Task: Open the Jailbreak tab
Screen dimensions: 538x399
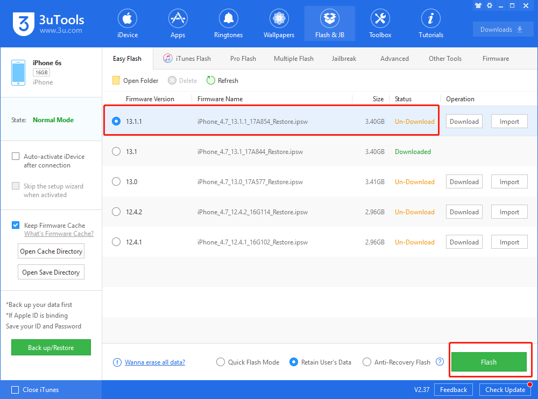Action: click(344, 59)
